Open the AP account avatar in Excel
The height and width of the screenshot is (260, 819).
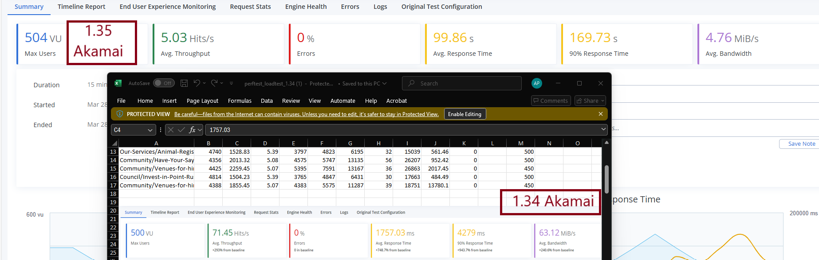coord(537,83)
